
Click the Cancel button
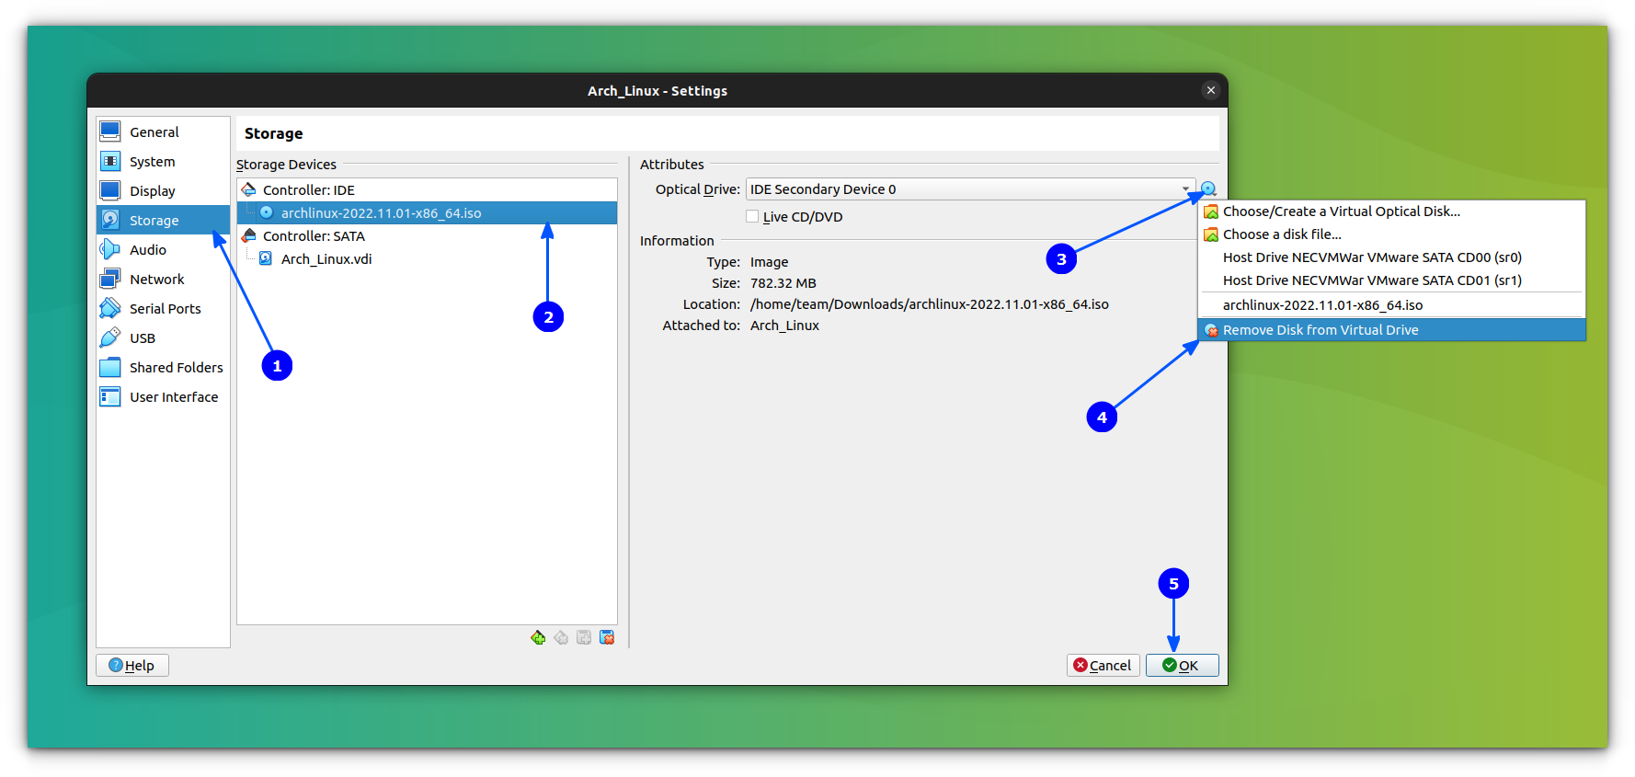(1103, 665)
